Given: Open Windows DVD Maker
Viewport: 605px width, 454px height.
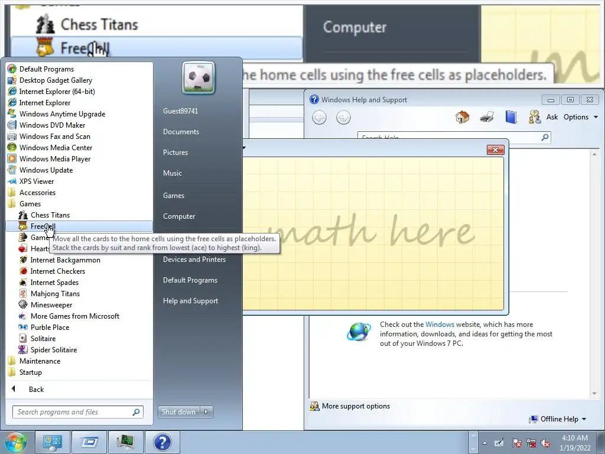Looking at the screenshot, I should (52, 125).
